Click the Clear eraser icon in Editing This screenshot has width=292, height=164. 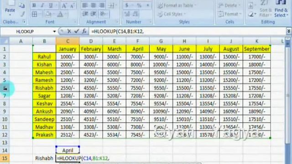click(x=251, y=14)
